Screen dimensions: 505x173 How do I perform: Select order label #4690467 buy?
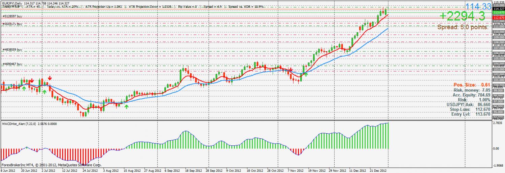coord(12,64)
